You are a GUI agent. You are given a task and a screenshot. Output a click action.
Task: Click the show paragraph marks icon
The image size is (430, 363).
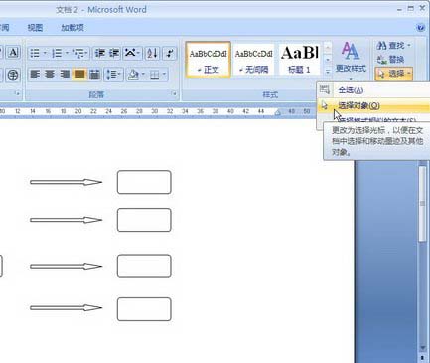pyautogui.click(x=170, y=53)
